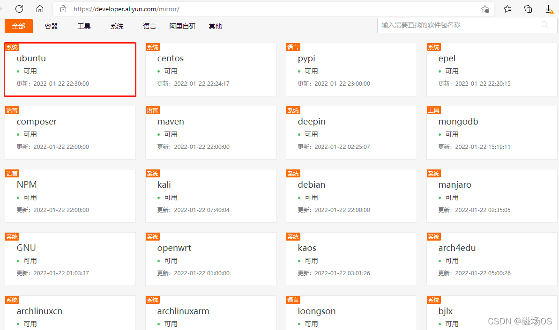Open the bjlx mirror card
Screen dimensions: 559x330
tap(492, 313)
